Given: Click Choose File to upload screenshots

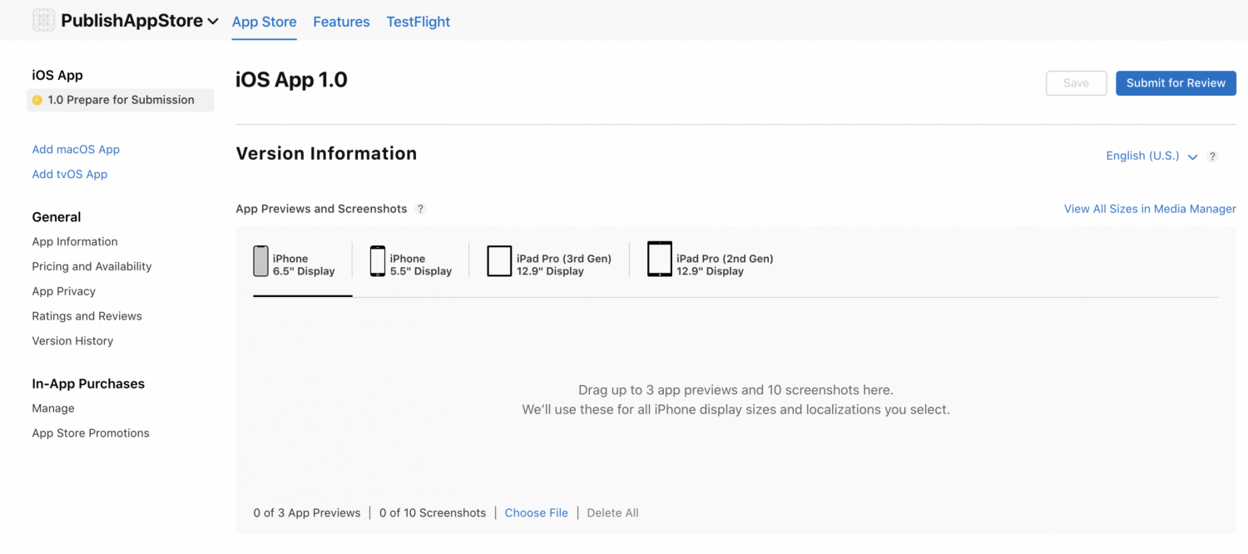Looking at the screenshot, I should (536, 512).
